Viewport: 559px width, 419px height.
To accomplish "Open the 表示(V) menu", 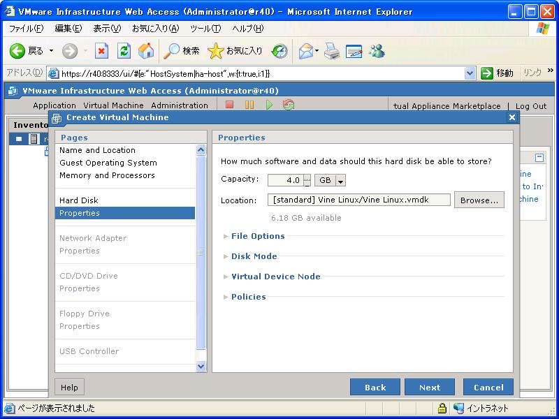I will click(107, 29).
